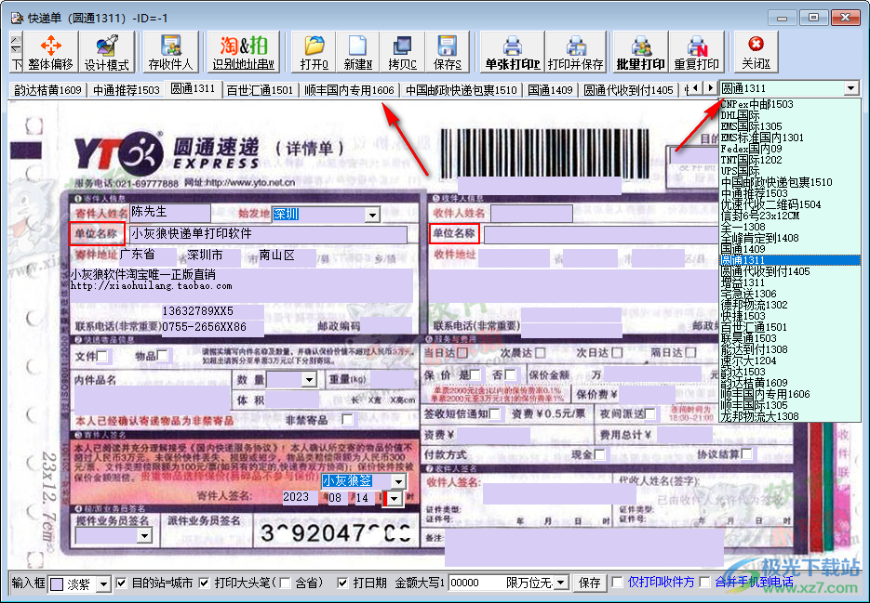Viewport: 870px width, 603px height.
Task: Click 备注 remarks input field
Action: click(x=583, y=547)
